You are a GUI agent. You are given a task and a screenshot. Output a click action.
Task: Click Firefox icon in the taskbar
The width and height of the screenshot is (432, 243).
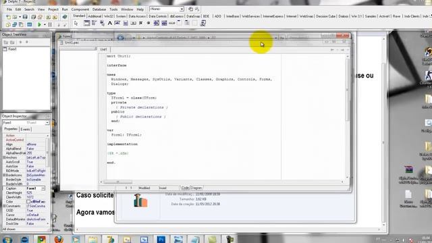(x=59, y=239)
